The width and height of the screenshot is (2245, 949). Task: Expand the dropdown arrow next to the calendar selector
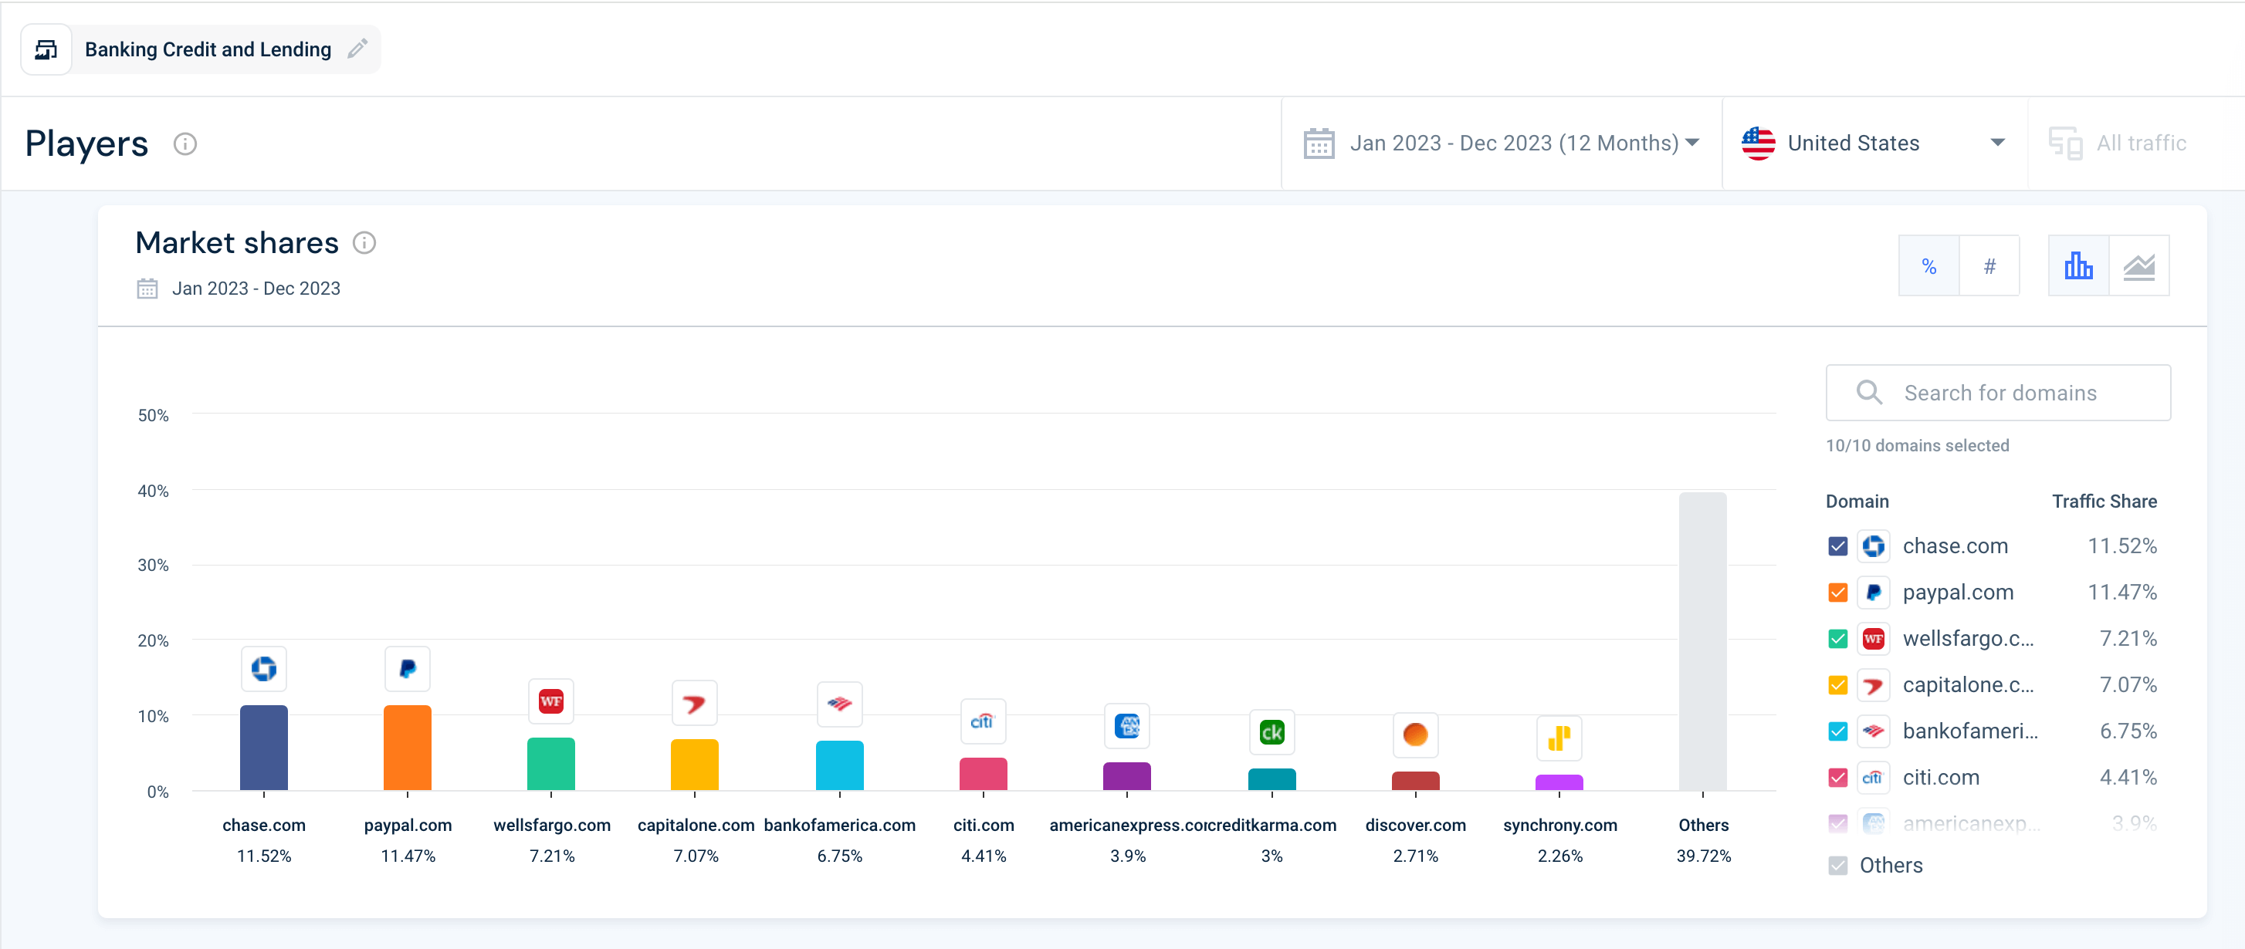1691,143
